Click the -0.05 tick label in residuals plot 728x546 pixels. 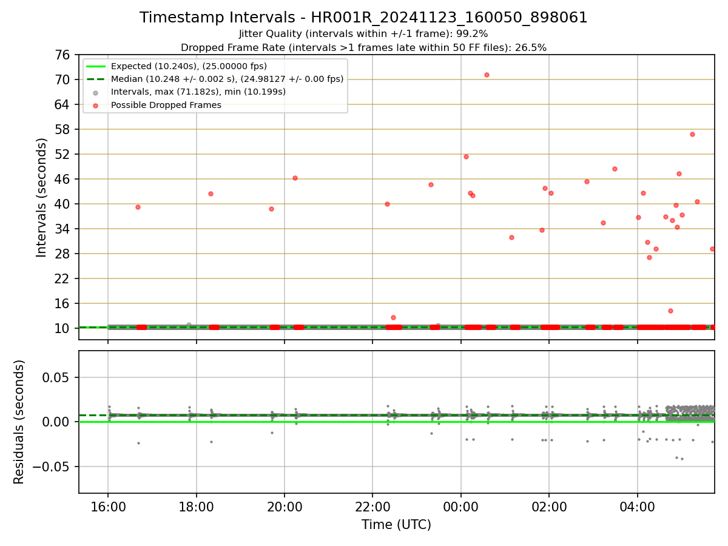(55, 467)
